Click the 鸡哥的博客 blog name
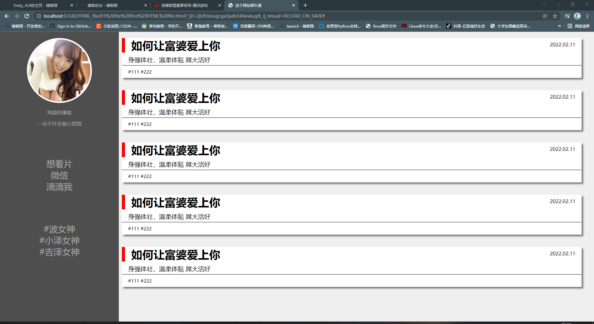Screen dimensions: 594x324 (59, 113)
